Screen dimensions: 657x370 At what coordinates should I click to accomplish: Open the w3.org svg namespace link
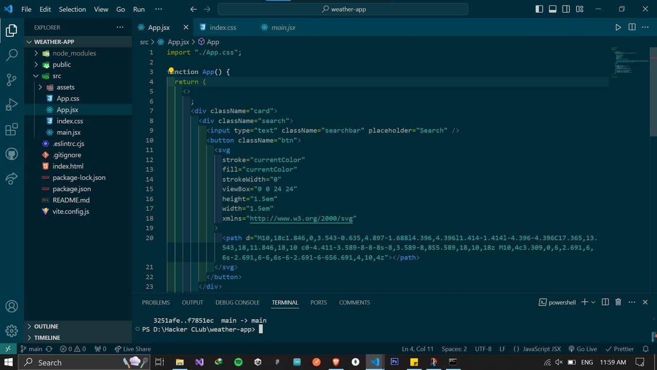[x=301, y=218]
